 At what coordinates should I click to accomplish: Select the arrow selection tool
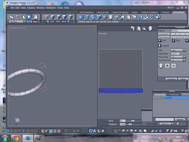tap(12, 17)
